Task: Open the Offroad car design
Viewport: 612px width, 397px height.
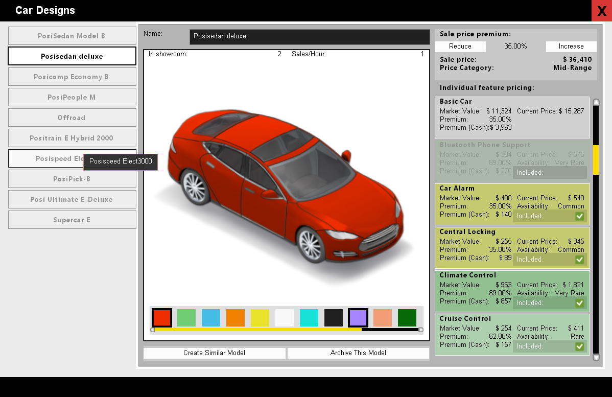Action: (72, 118)
